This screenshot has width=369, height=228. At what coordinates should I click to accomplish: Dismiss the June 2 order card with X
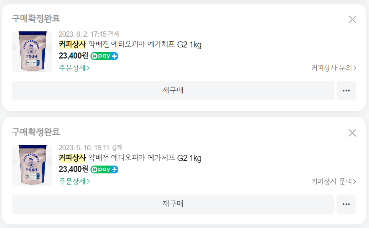(x=352, y=19)
